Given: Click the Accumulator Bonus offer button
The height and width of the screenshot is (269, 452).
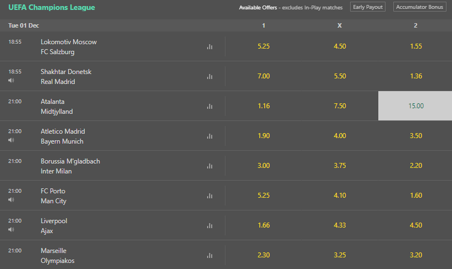Looking at the screenshot, I should point(419,7).
